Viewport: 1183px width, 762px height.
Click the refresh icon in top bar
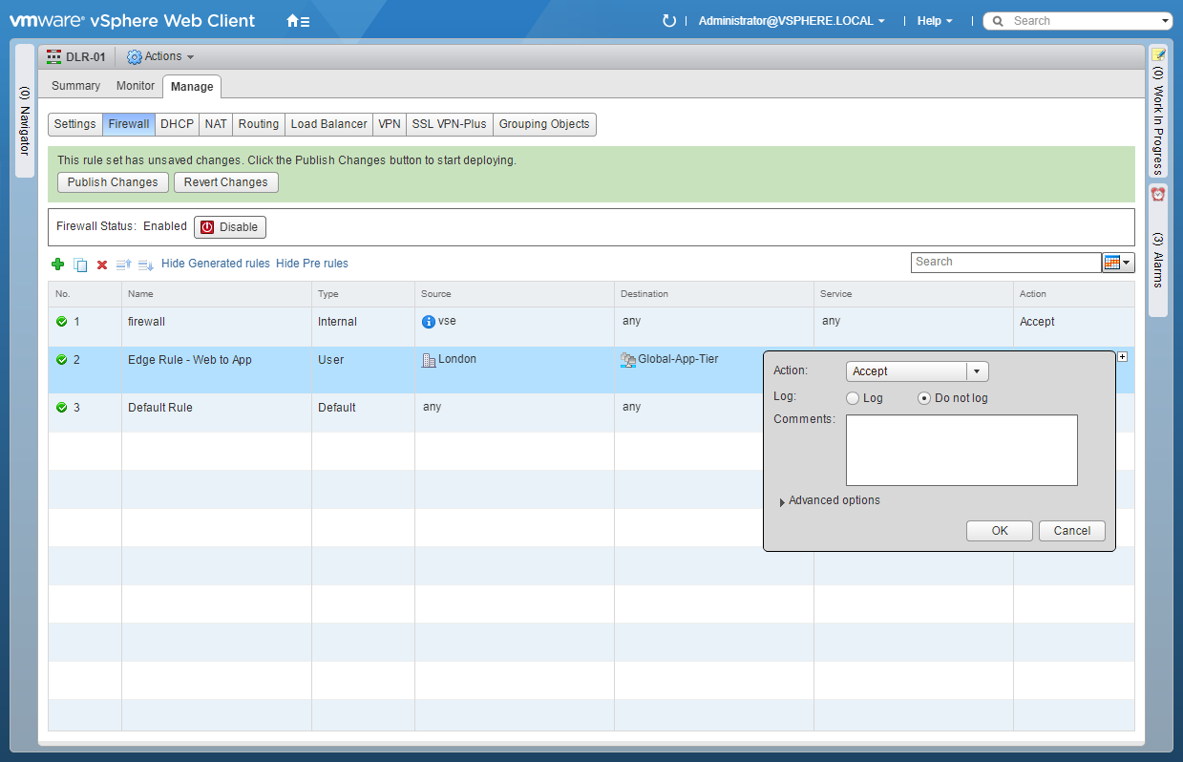(x=668, y=21)
